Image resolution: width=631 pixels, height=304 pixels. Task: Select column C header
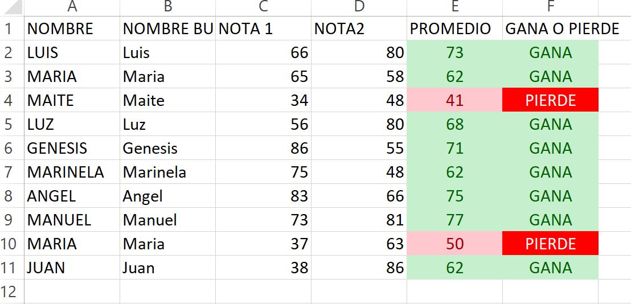point(263,7)
